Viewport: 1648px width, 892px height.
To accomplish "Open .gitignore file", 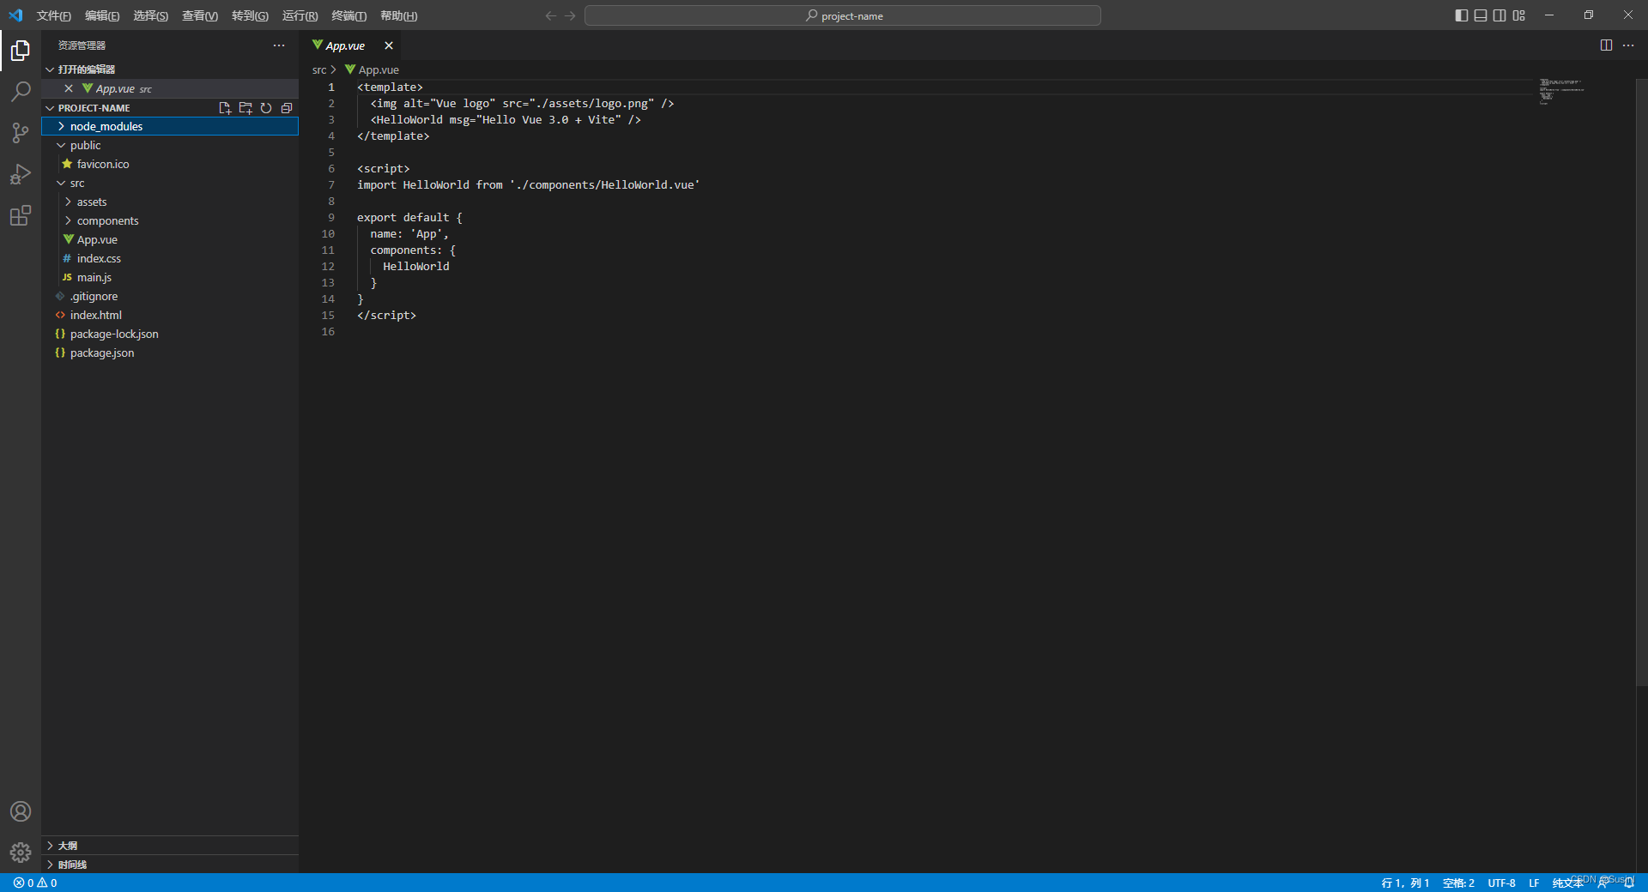I will tap(170, 296).
